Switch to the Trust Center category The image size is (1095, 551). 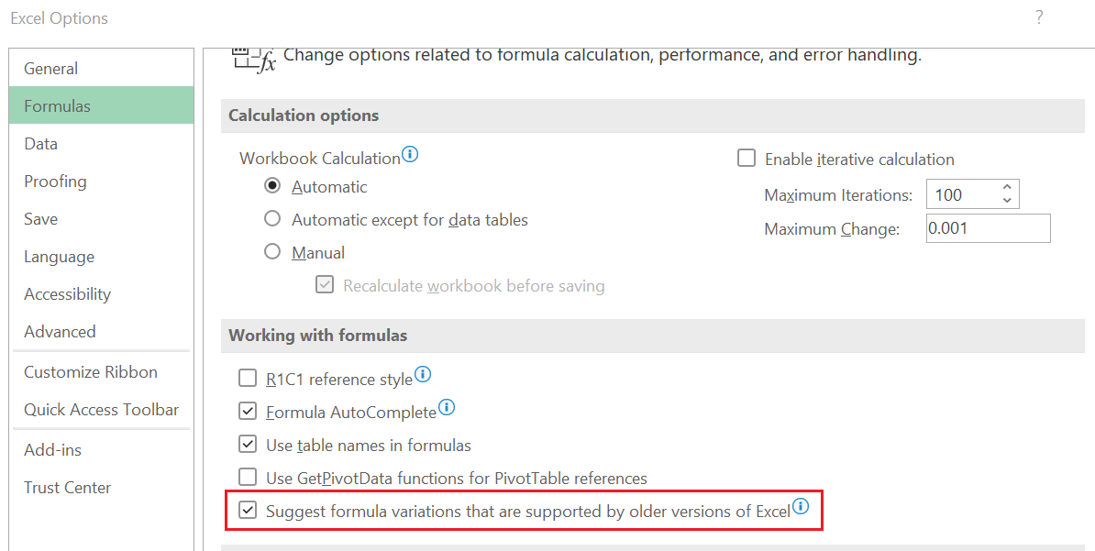67,488
